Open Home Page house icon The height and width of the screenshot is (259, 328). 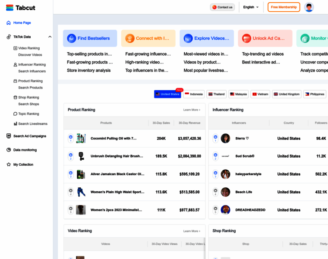(x=9, y=22)
